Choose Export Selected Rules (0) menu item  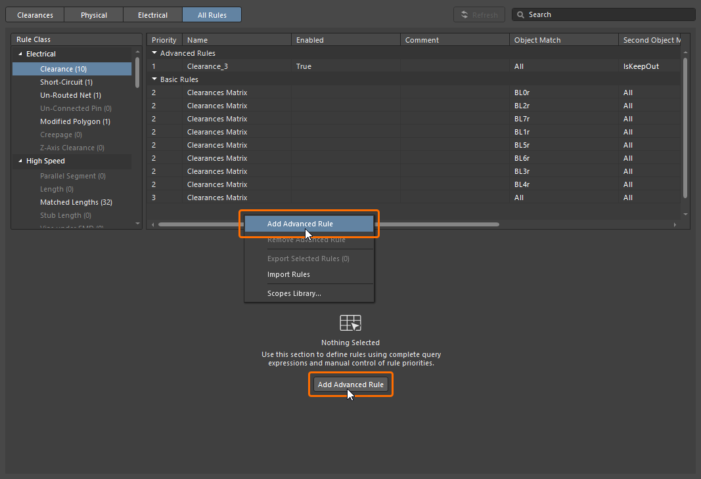[x=309, y=259]
